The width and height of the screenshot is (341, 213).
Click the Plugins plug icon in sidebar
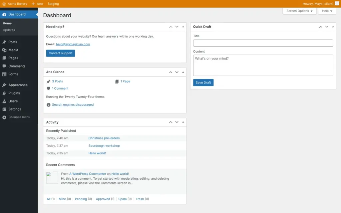(x=4, y=93)
